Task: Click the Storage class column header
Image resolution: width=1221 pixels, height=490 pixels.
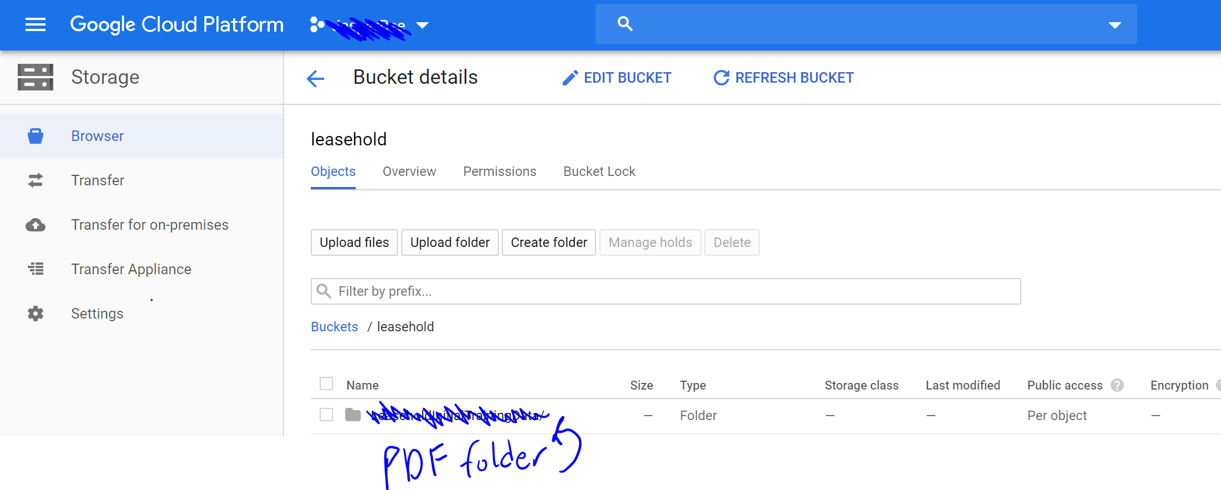Action: pos(861,385)
